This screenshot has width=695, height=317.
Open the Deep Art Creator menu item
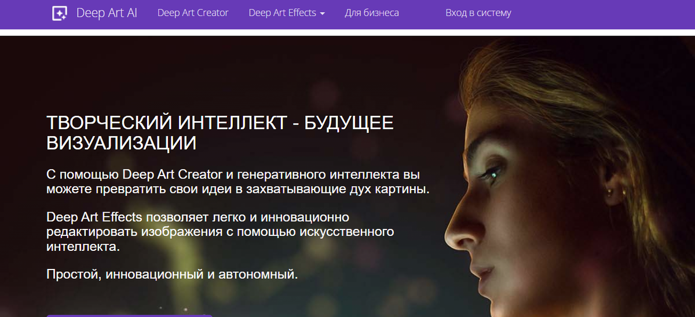click(193, 13)
